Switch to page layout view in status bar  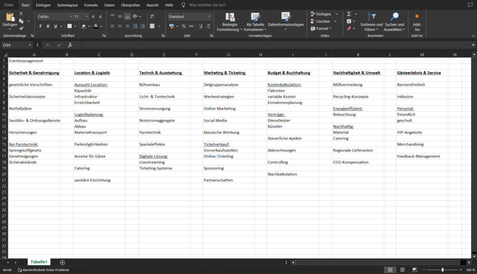click(x=402, y=270)
